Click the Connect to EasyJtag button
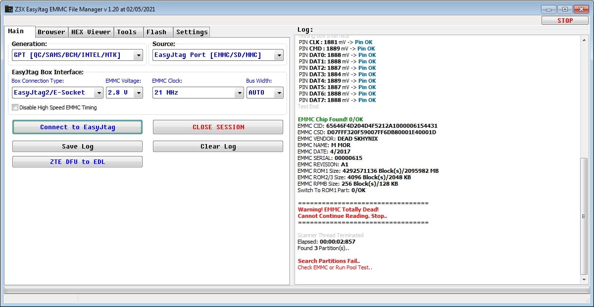Screen dimensions: 594x307 [77, 127]
